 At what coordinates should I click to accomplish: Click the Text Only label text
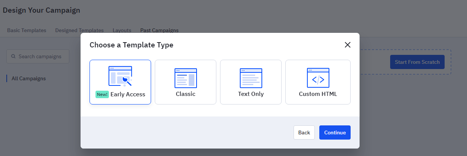click(251, 94)
